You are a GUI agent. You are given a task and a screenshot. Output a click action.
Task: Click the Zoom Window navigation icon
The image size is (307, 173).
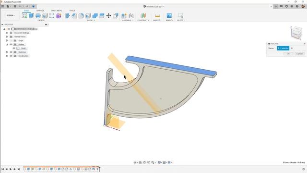coord(149,162)
